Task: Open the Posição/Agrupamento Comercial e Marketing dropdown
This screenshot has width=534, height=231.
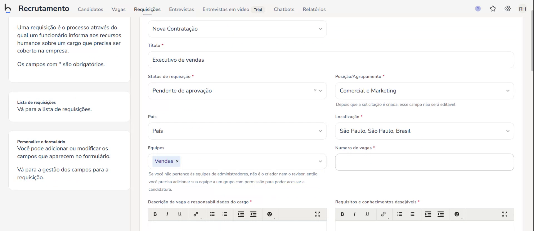Action: (424, 91)
